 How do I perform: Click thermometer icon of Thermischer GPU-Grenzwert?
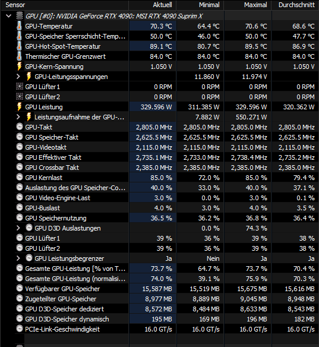coord(20,56)
